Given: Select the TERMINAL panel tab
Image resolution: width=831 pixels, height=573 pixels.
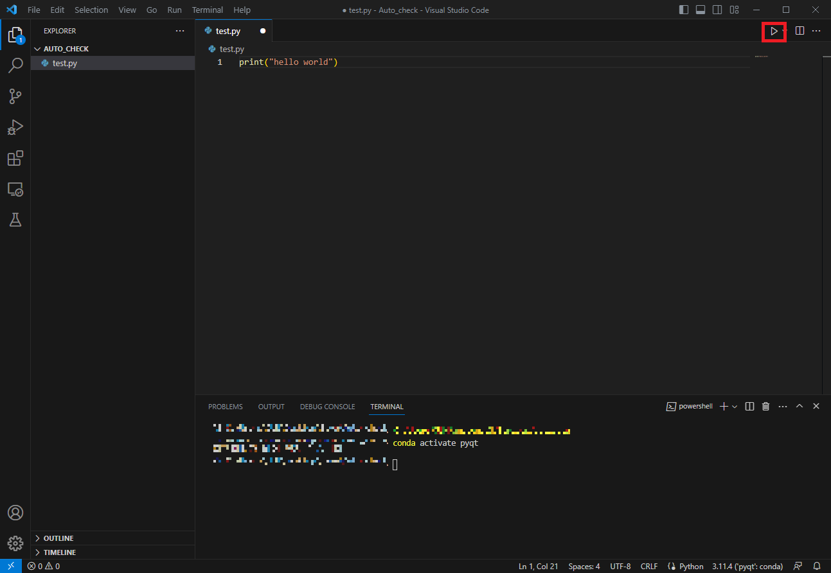Looking at the screenshot, I should (x=387, y=407).
